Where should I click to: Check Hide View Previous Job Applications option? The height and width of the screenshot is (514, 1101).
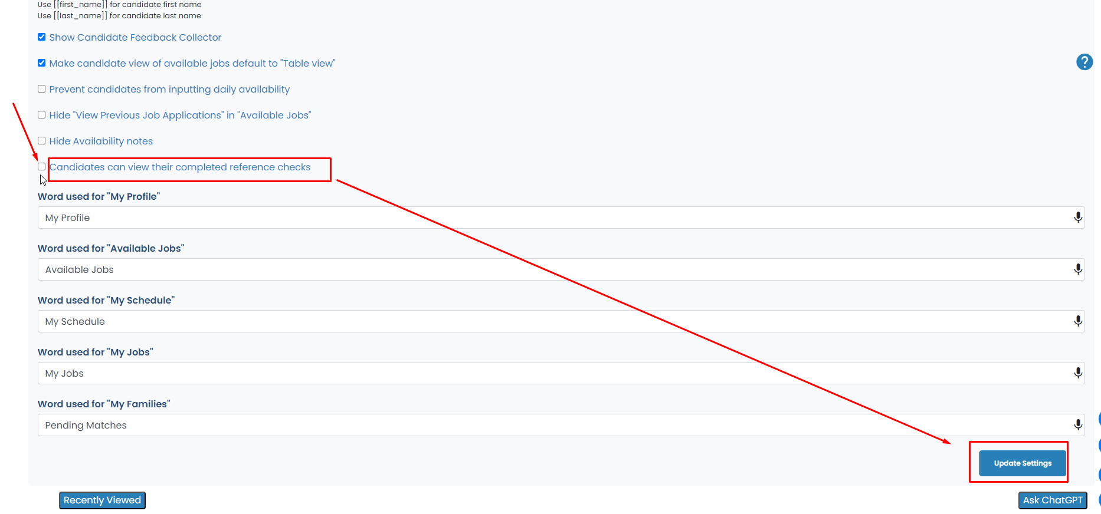click(x=42, y=115)
